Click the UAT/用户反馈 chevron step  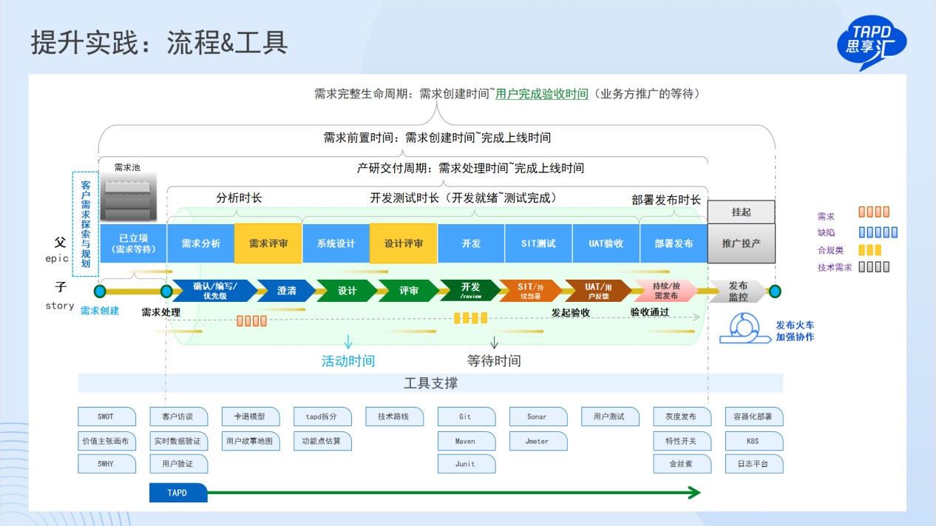point(598,291)
